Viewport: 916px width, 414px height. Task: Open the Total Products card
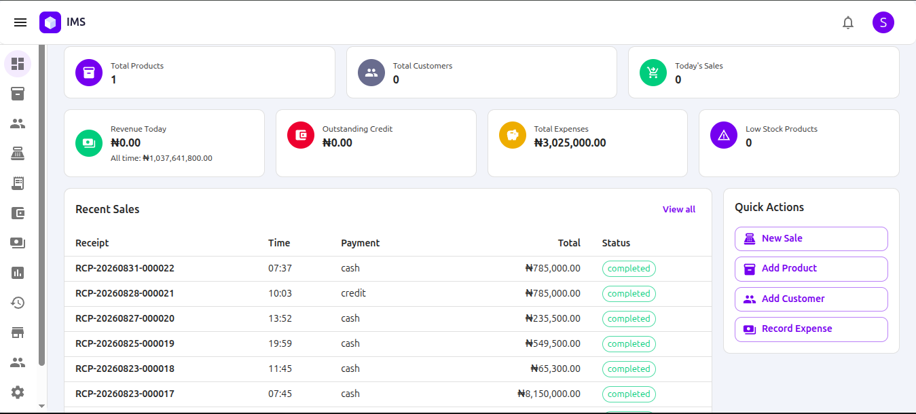(x=200, y=73)
